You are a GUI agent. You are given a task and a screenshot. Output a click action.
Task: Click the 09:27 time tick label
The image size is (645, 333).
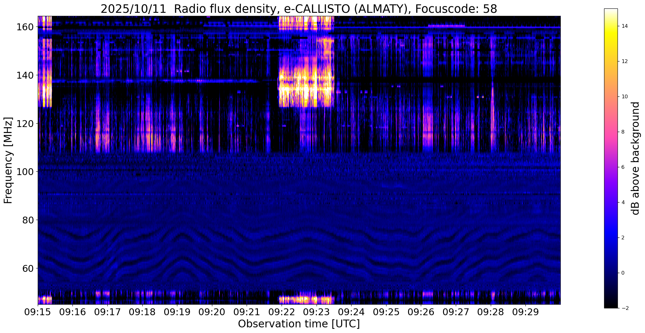coord(456,312)
